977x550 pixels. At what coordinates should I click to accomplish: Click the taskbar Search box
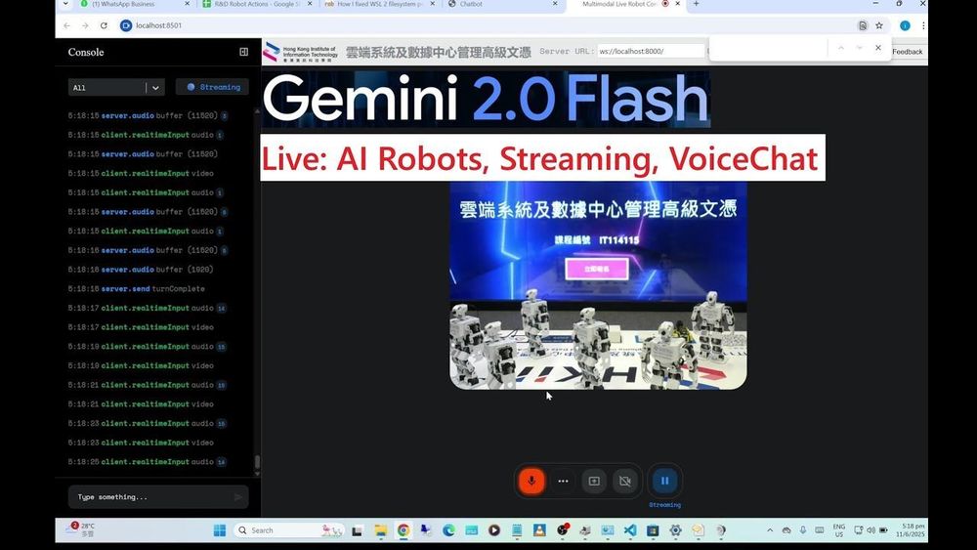288,530
